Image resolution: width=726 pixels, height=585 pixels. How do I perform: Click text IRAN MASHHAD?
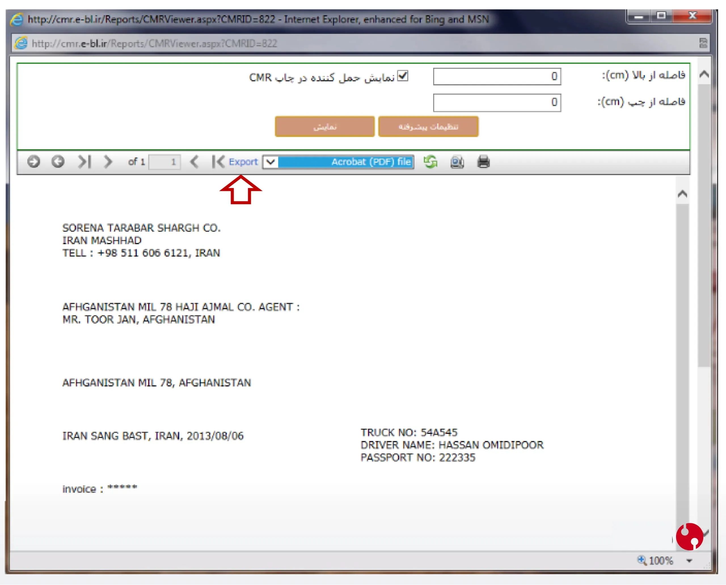click(x=102, y=240)
